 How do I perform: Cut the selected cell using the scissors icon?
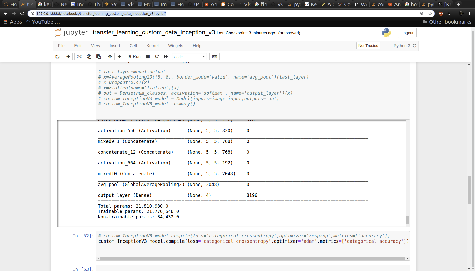pos(79,56)
